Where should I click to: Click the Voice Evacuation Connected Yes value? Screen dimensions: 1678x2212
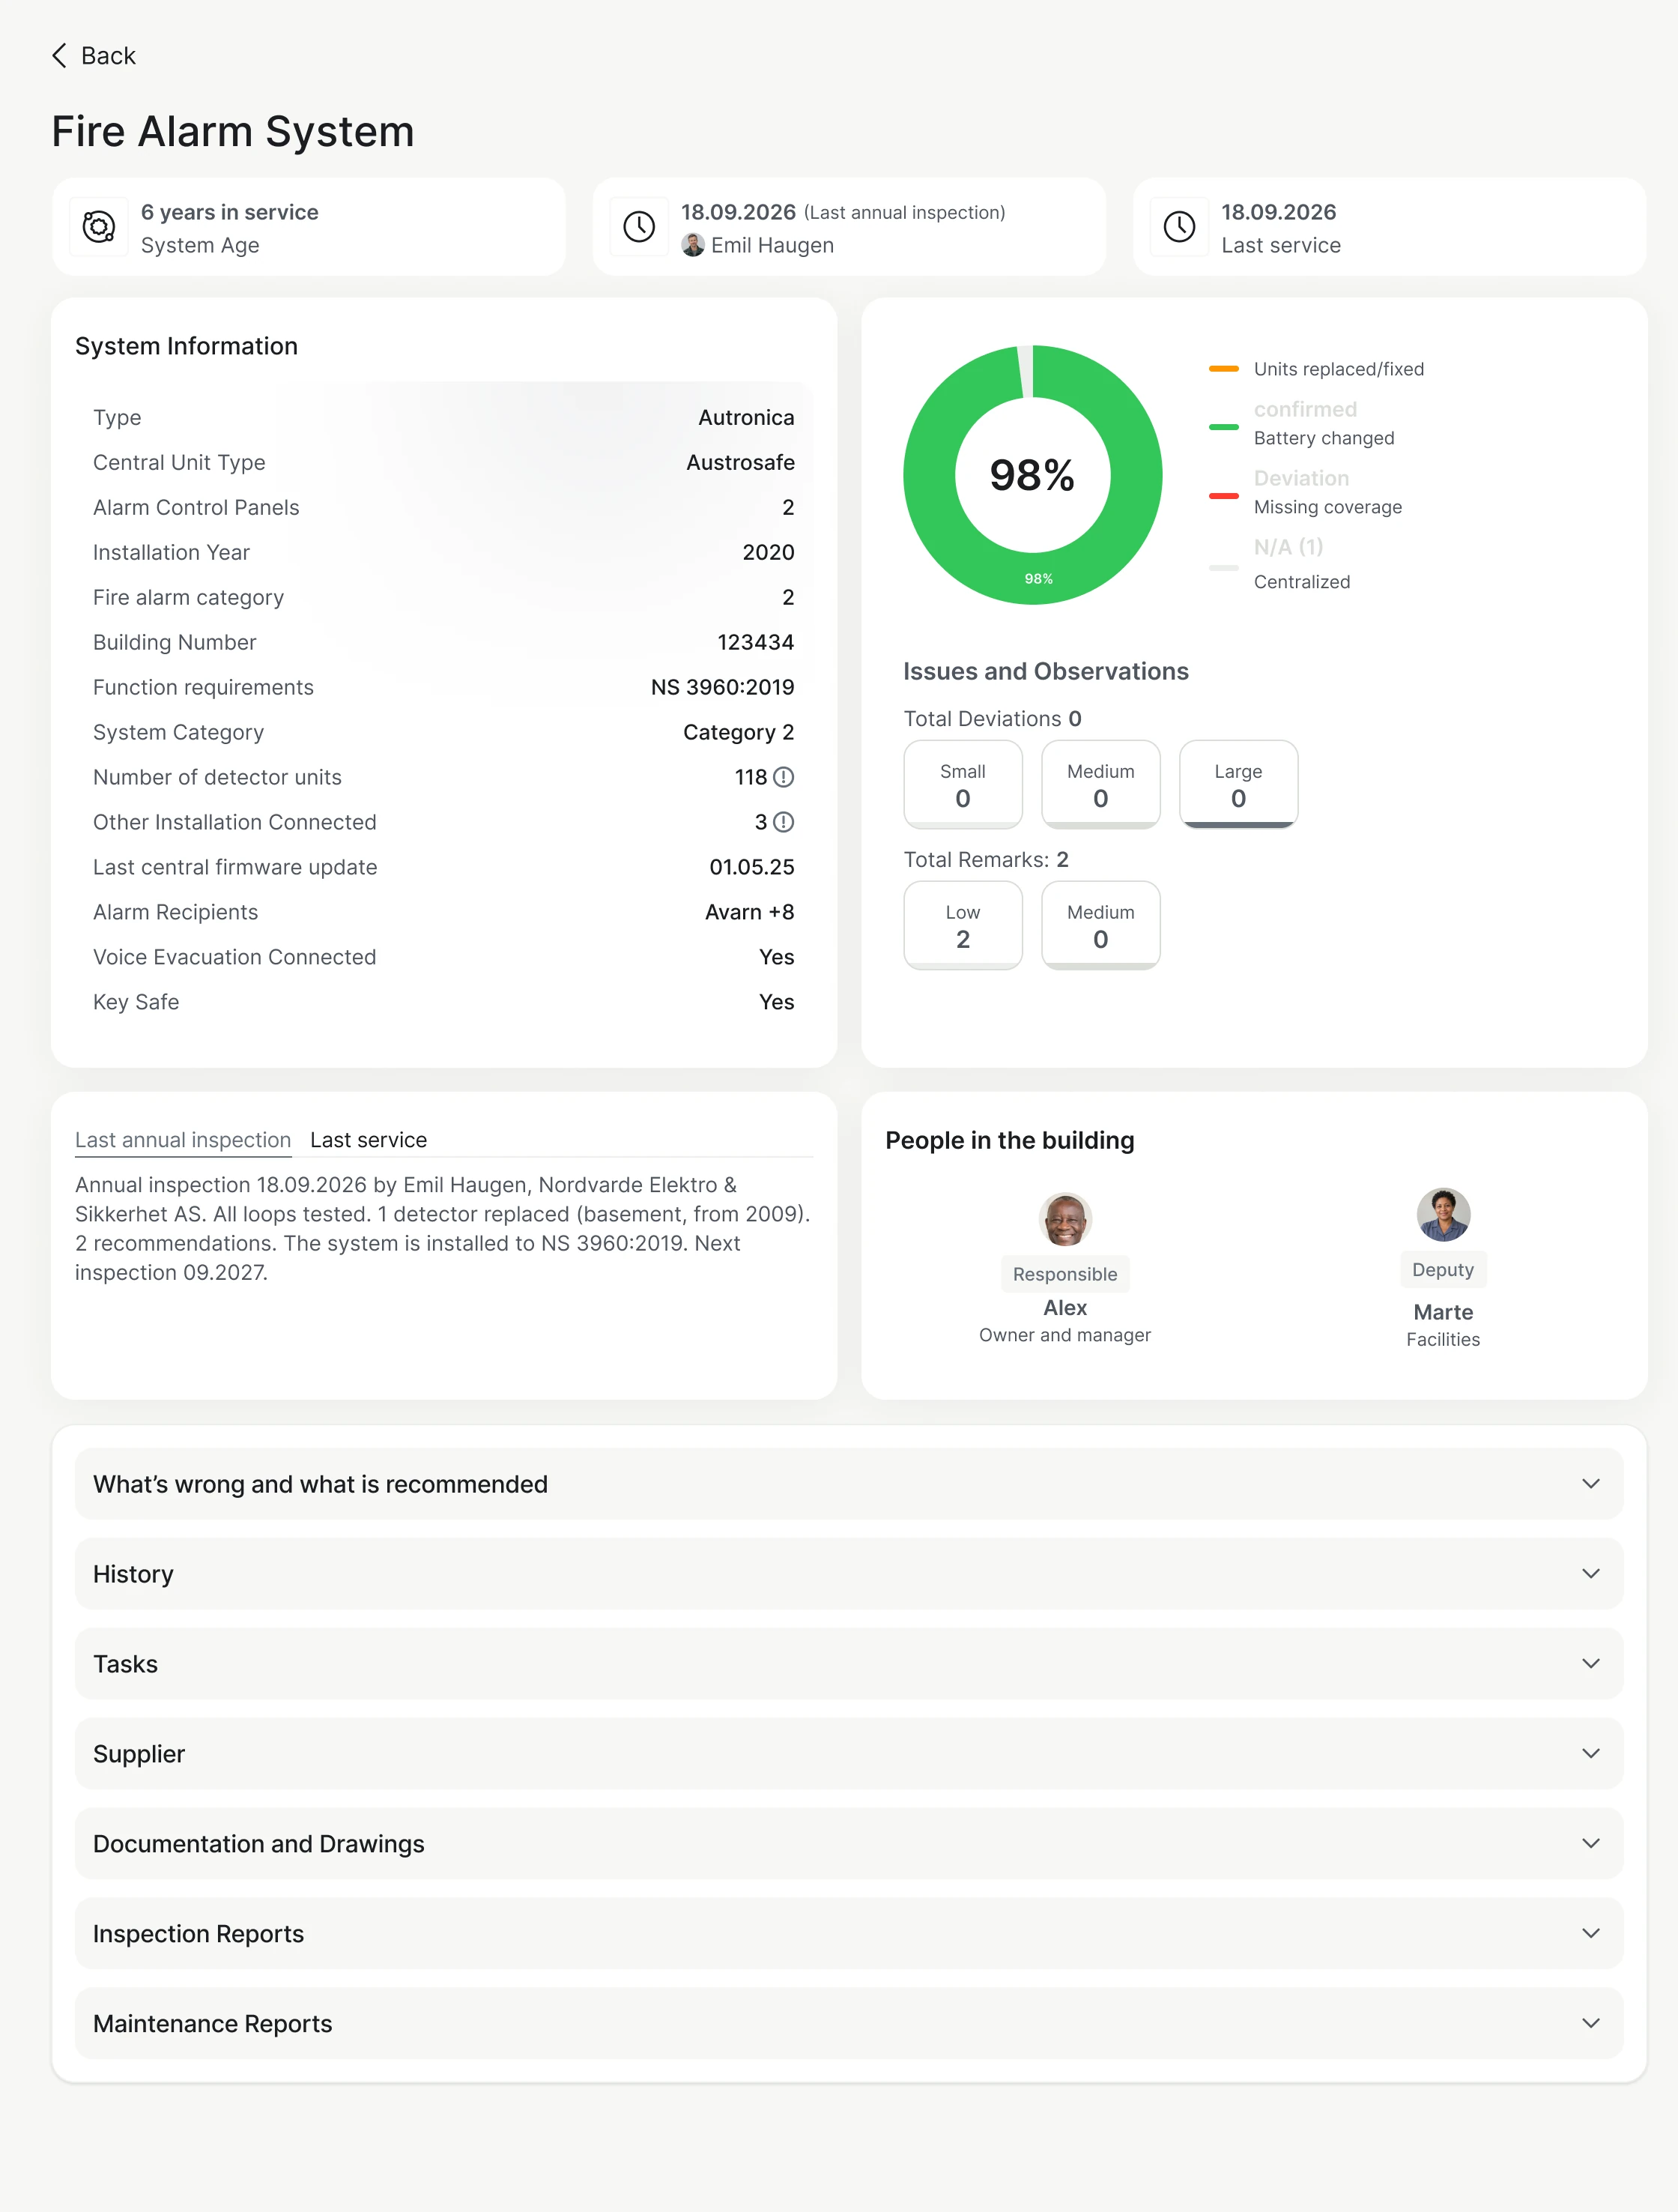pyautogui.click(x=776, y=958)
